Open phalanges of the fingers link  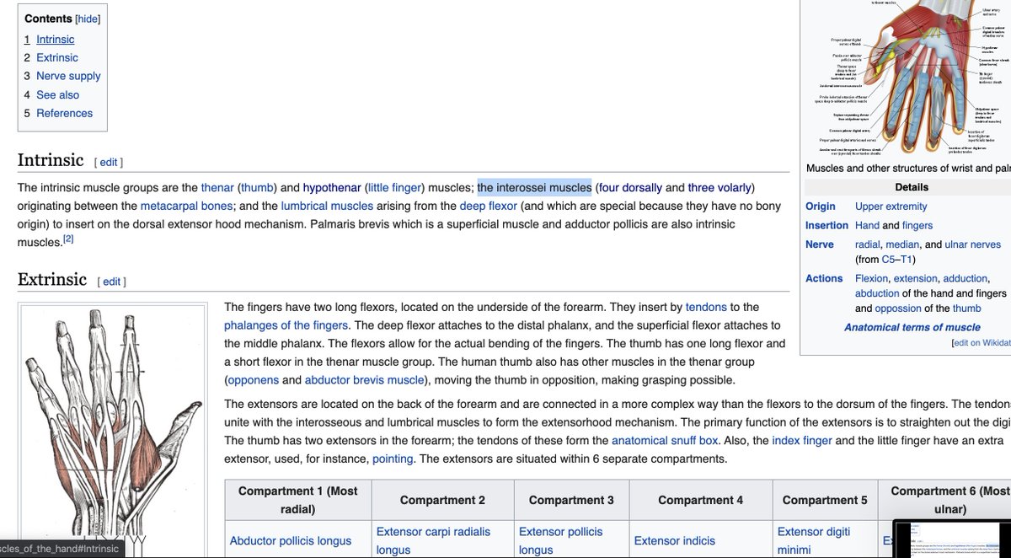pyautogui.click(x=286, y=325)
